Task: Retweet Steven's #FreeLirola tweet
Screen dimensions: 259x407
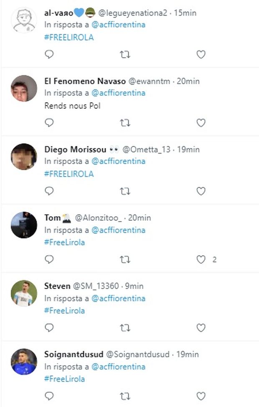Action: [125, 328]
